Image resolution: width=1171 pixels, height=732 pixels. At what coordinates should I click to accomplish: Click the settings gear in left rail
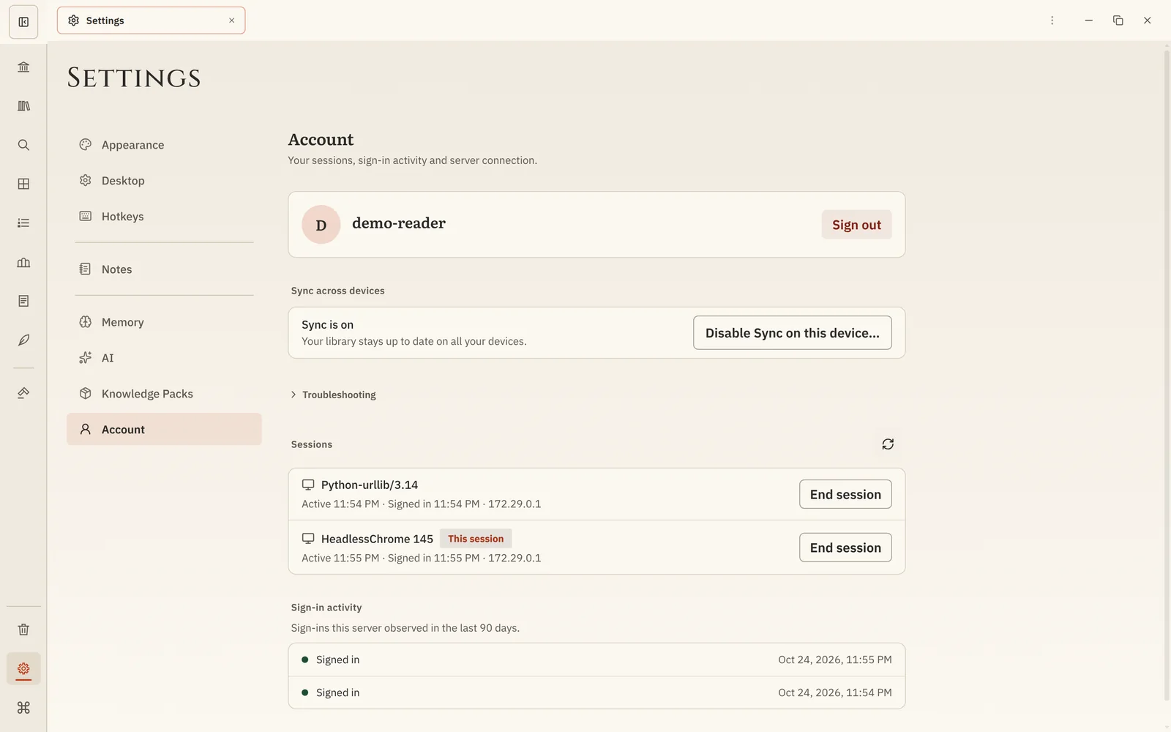pos(23,668)
